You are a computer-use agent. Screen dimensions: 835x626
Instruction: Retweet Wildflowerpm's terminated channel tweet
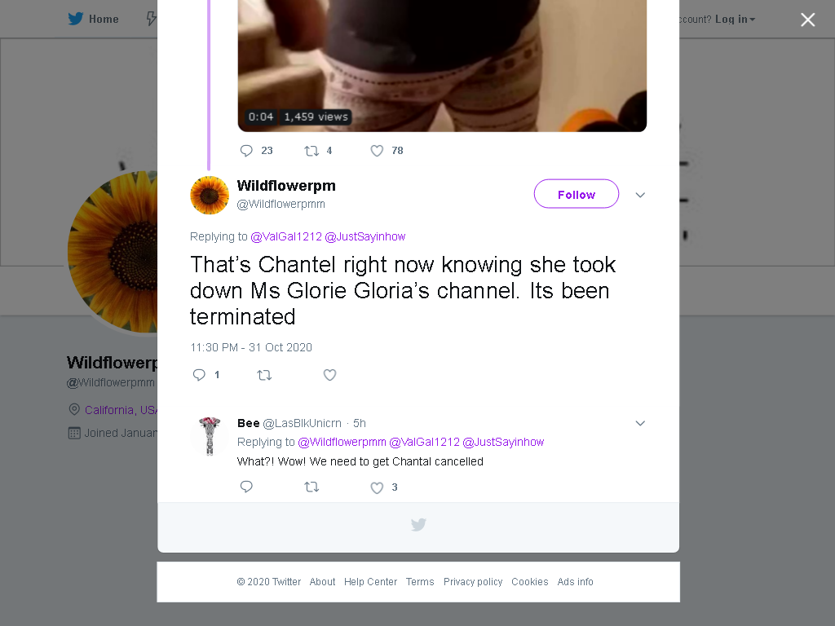point(264,375)
